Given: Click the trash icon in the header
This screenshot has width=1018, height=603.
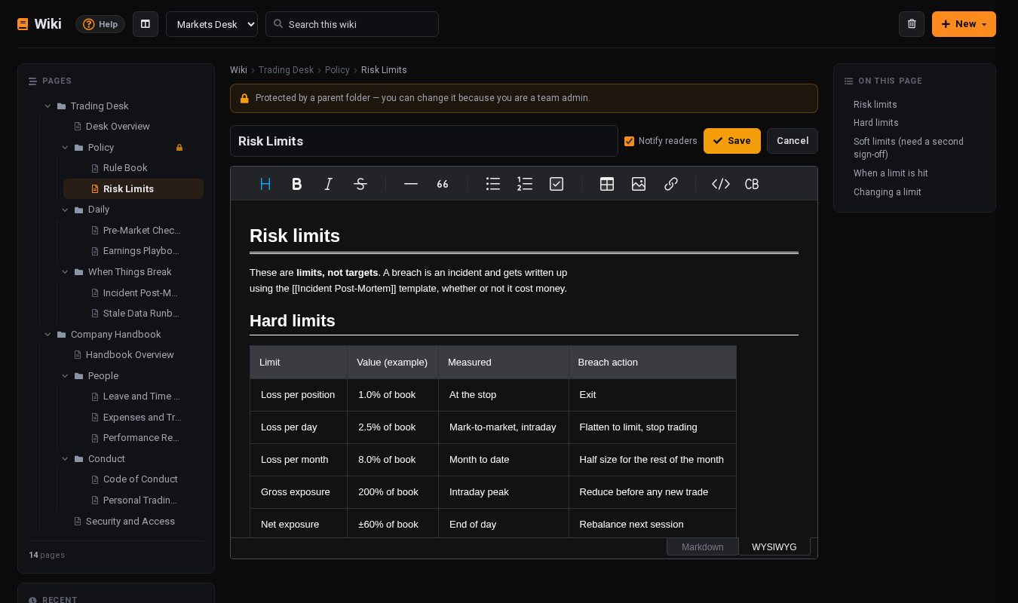Looking at the screenshot, I should pos(912,24).
